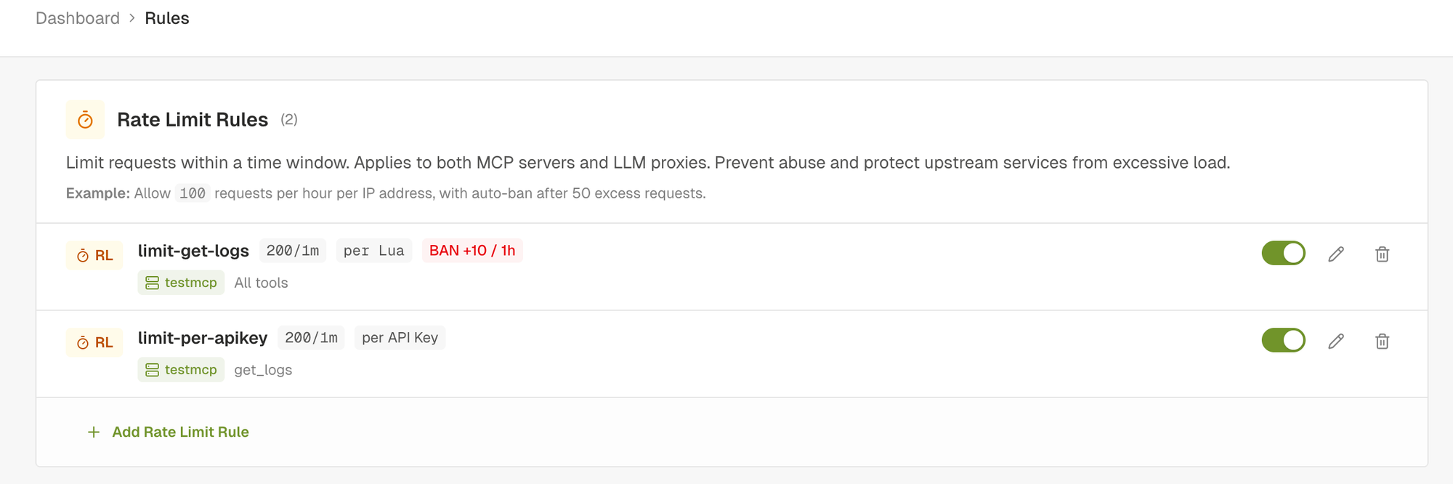Click the testmcp server tag under limit-per-apikey
The height and width of the screenshot is (484, 1453).
click(x=181, y=370)
